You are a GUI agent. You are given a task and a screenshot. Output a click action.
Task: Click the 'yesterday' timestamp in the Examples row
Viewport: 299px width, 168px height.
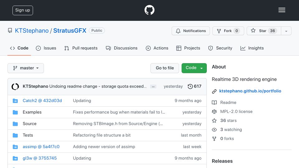pos(192,112)
